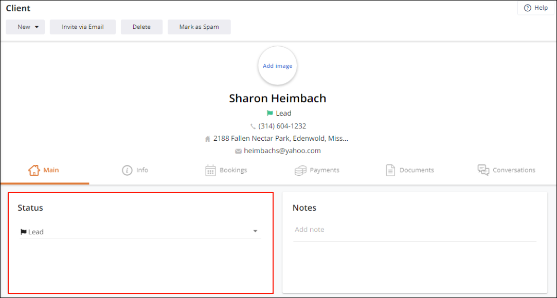Open the Help button
The width and height of the screenshot is (557, 298).
[x=536, y=8]
